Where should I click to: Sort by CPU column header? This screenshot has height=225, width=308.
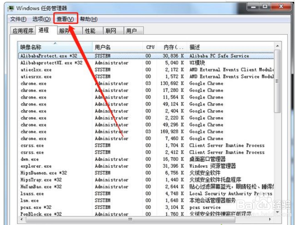150,47
